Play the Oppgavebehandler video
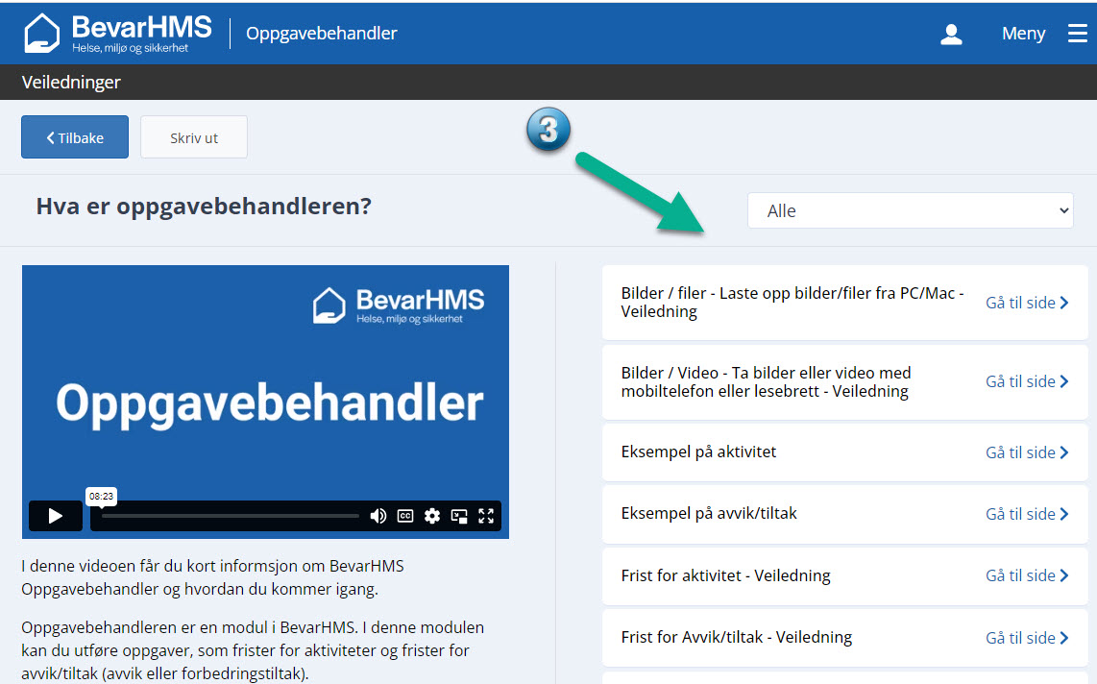1097x684 pixels. [55, 516]
